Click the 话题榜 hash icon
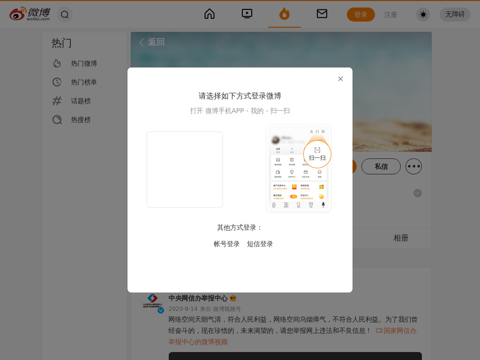This screenshot has height=360, width=480. tap(57, 101)
